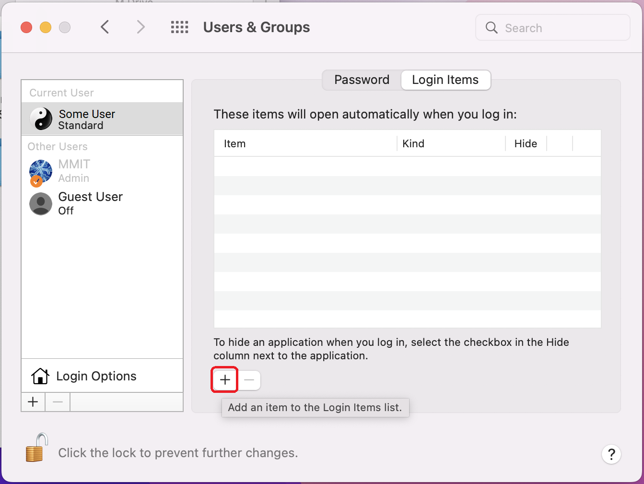Remove user account with minus button

[x=58, y=402]
